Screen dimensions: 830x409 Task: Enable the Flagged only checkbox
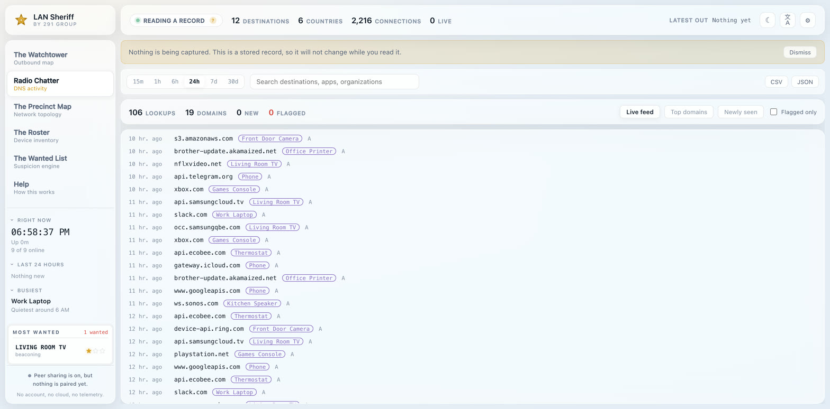click(x=773, y=112)
